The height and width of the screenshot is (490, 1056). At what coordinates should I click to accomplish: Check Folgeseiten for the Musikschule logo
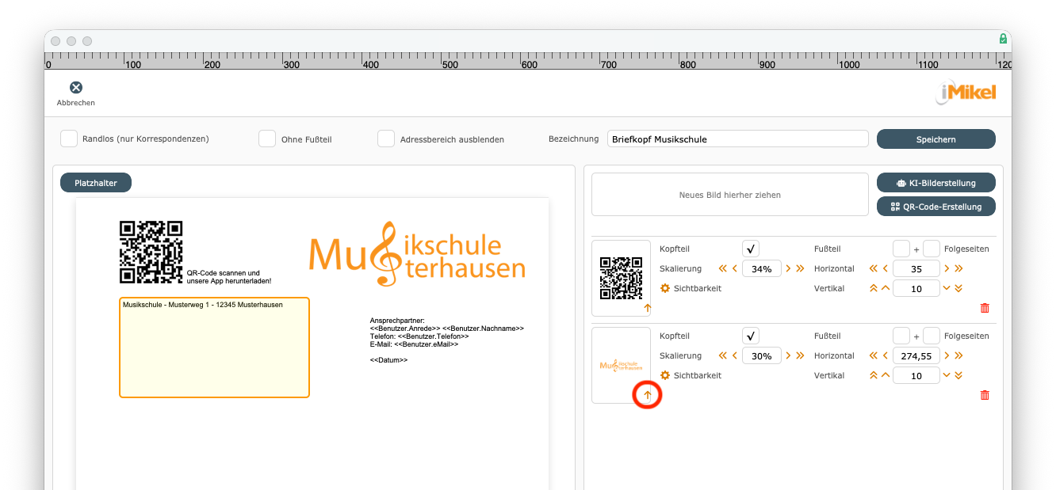(932, 336)
